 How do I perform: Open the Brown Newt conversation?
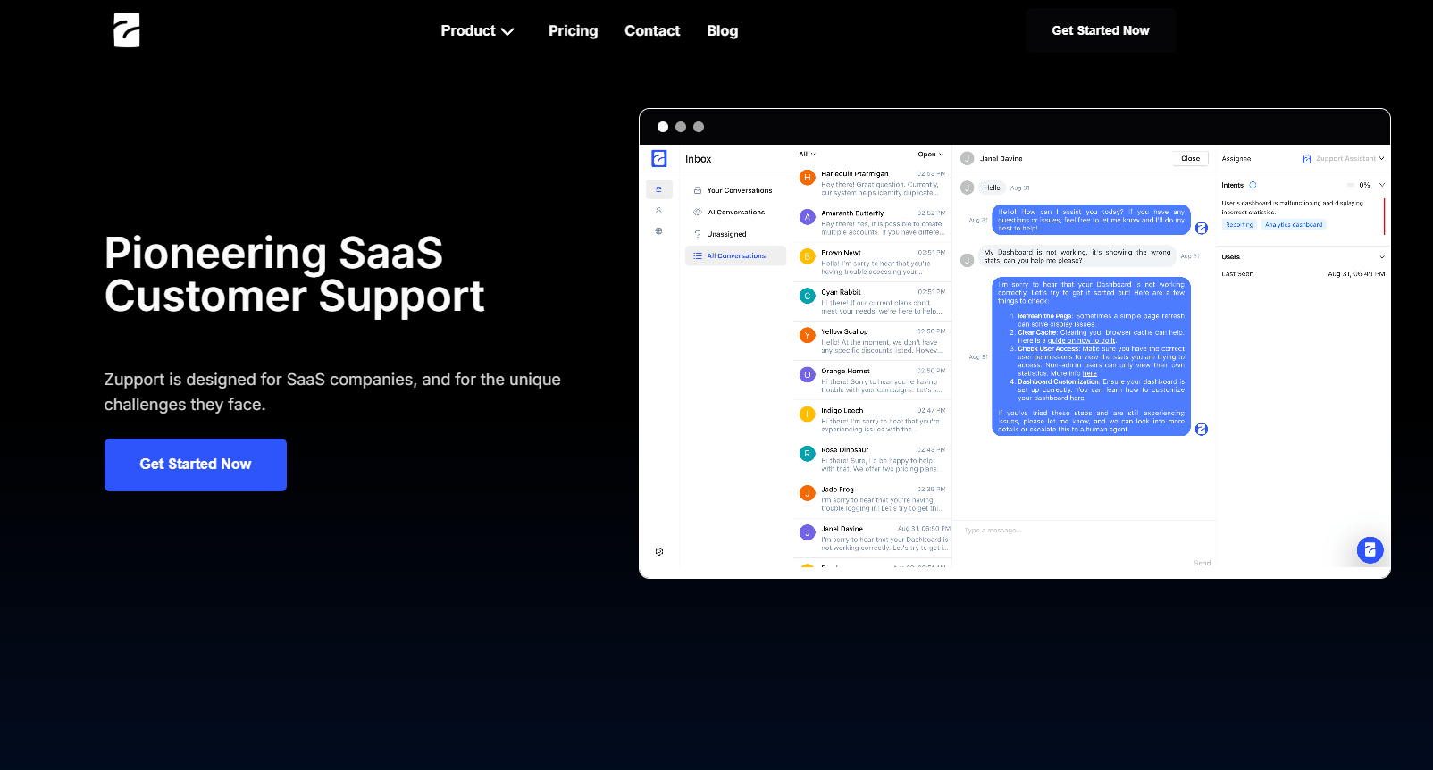pyautogui.click(x=872, y=262)
